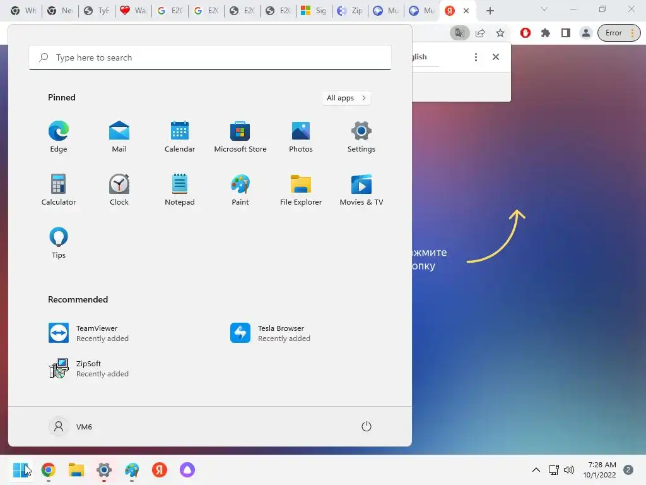Click the Chrome translate page icon

click(x=460, y=33)
